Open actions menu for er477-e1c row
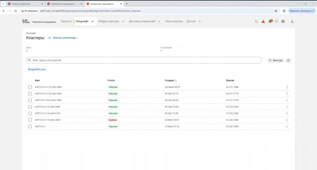The height and width of the screenshot is (170, 317). pyautogui.click(x=287, y=126)
